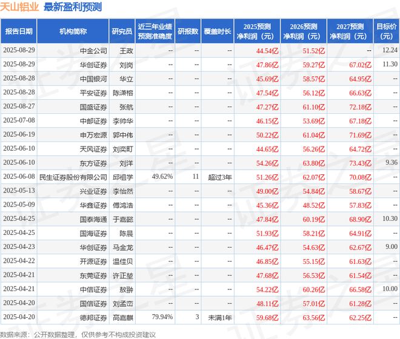Click analyst name 王政
The height and width of the screenshot is (339, 400).
[x=126, y=51]
